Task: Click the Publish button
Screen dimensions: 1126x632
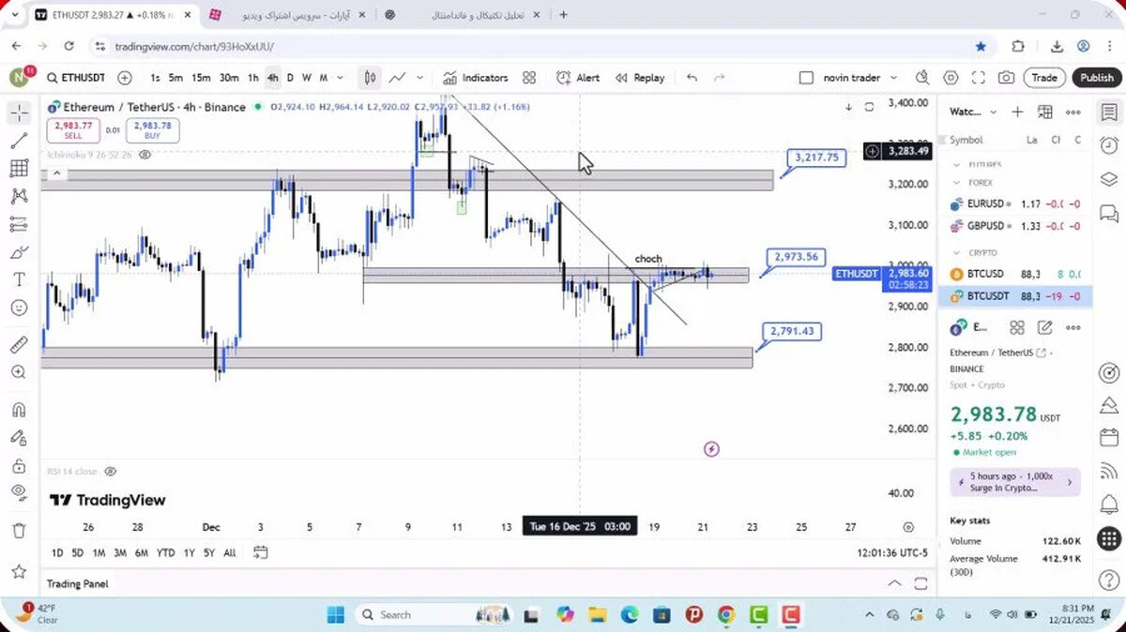Action: (1096, 78)
